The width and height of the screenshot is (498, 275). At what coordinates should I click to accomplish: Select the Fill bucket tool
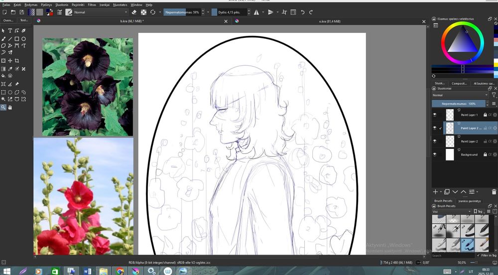[x=3, y=76]
